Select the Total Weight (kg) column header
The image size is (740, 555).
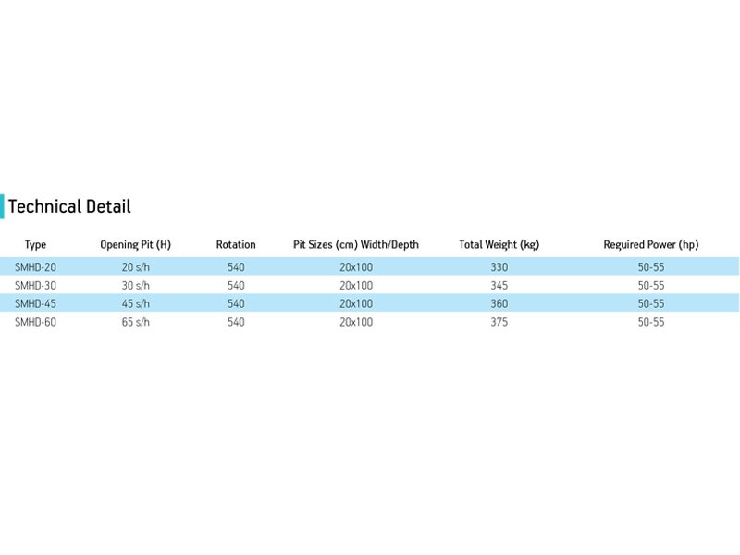click(x=499, y=245)
